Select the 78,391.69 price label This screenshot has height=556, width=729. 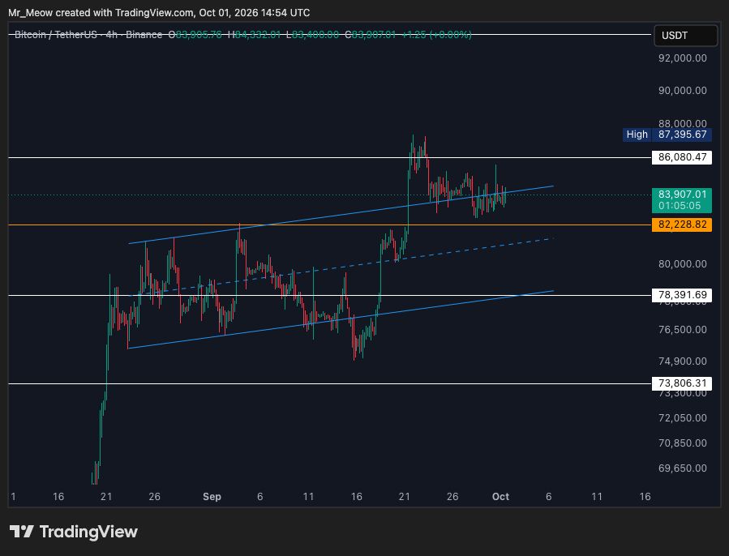682,295
